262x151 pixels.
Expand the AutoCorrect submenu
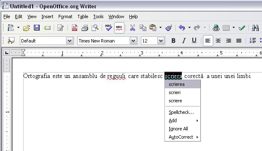(x=183, y=137)
